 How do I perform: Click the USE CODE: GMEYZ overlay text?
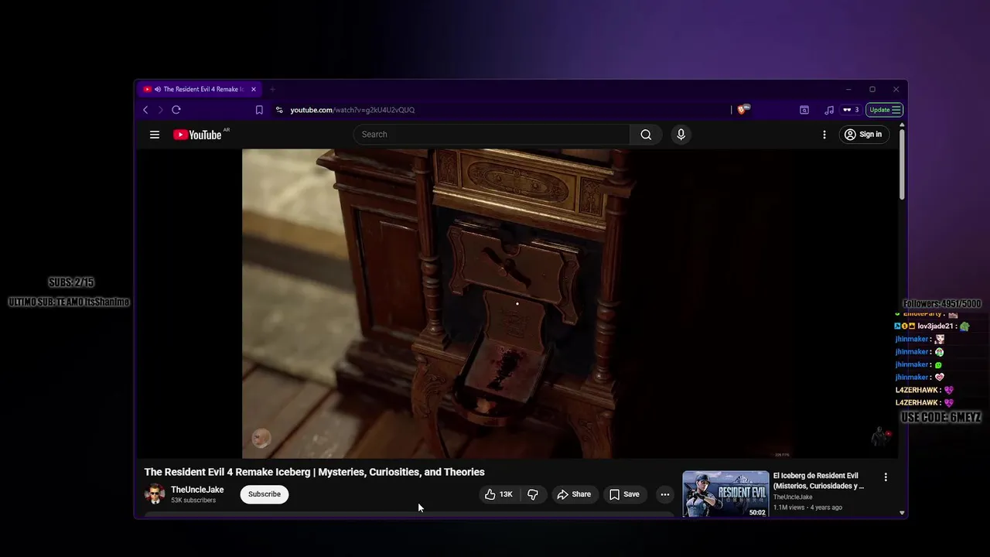pyautogui.click(x=941, y=418)
